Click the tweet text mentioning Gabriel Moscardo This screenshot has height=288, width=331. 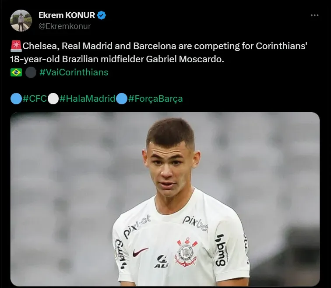tap(158, 53)
